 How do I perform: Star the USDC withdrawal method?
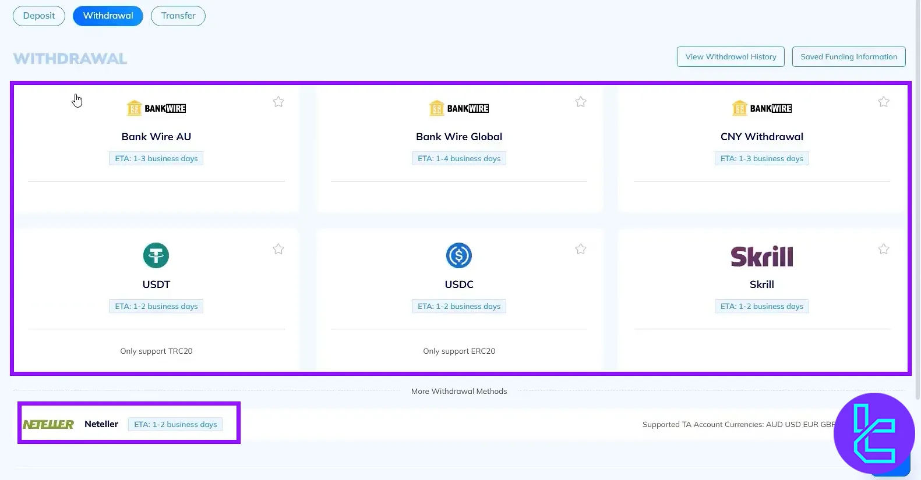[x=581, y=249]
